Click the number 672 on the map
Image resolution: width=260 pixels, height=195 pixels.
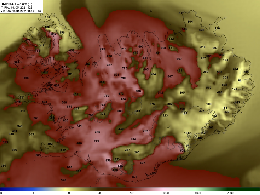point(28,40)
